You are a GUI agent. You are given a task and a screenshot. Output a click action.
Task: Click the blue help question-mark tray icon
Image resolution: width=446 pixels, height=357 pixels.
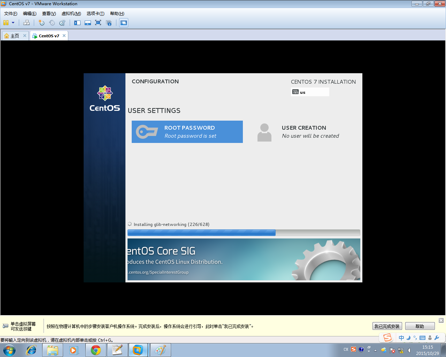tap(361, 349)
